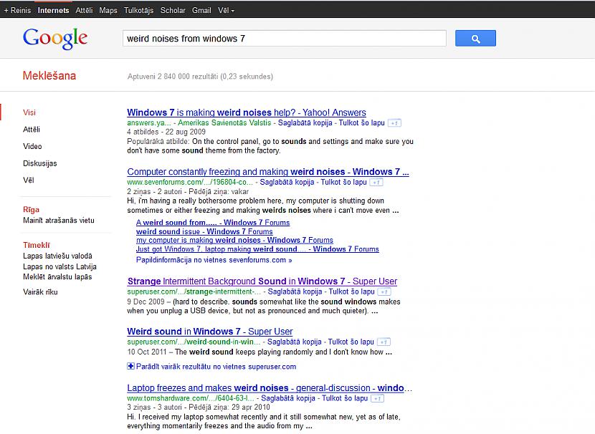The height and width of the screenshot is (434, 595).
Task: Click +1 button on Weird sound result
Action: 384,342
